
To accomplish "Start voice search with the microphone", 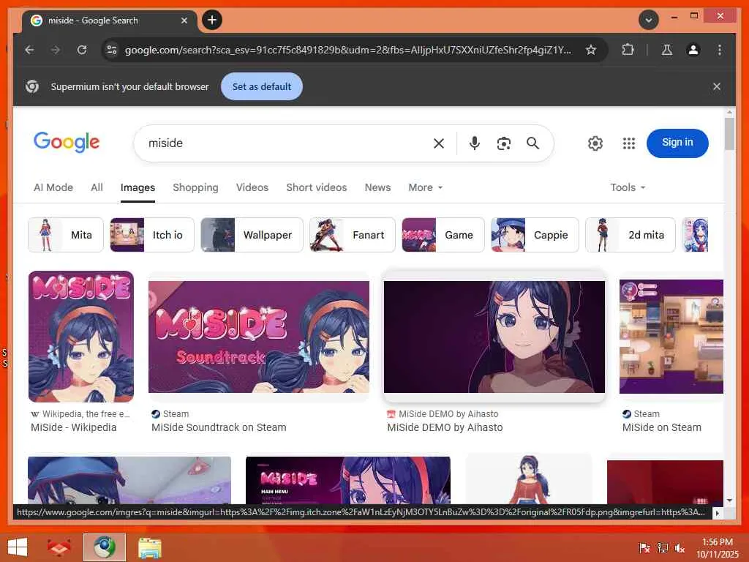I will coord(474,143).
